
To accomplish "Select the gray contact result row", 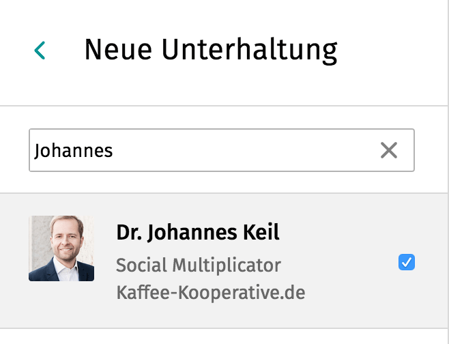I will click(223, 261).
